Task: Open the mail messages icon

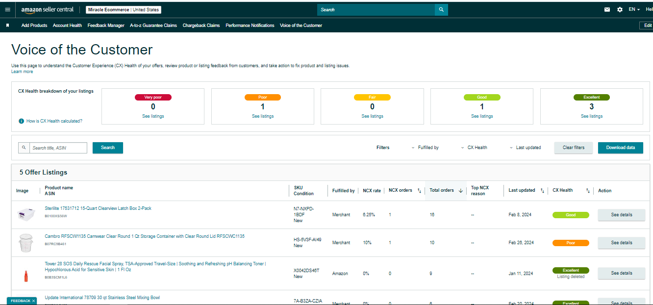Action: click(607, 9)
